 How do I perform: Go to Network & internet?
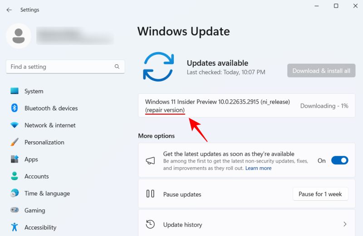click(x=50, y=125)
